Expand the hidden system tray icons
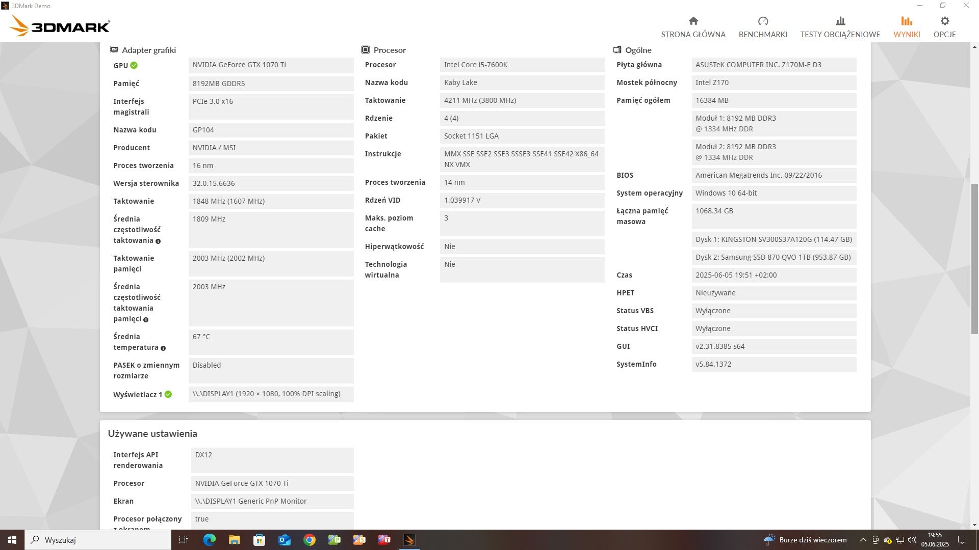Image resolution: width=979 pixels, height=550 pixels. 863,540
